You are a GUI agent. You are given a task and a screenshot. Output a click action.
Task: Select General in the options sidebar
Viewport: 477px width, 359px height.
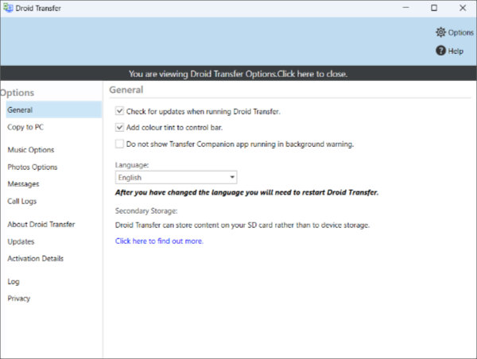pos(20,110)
